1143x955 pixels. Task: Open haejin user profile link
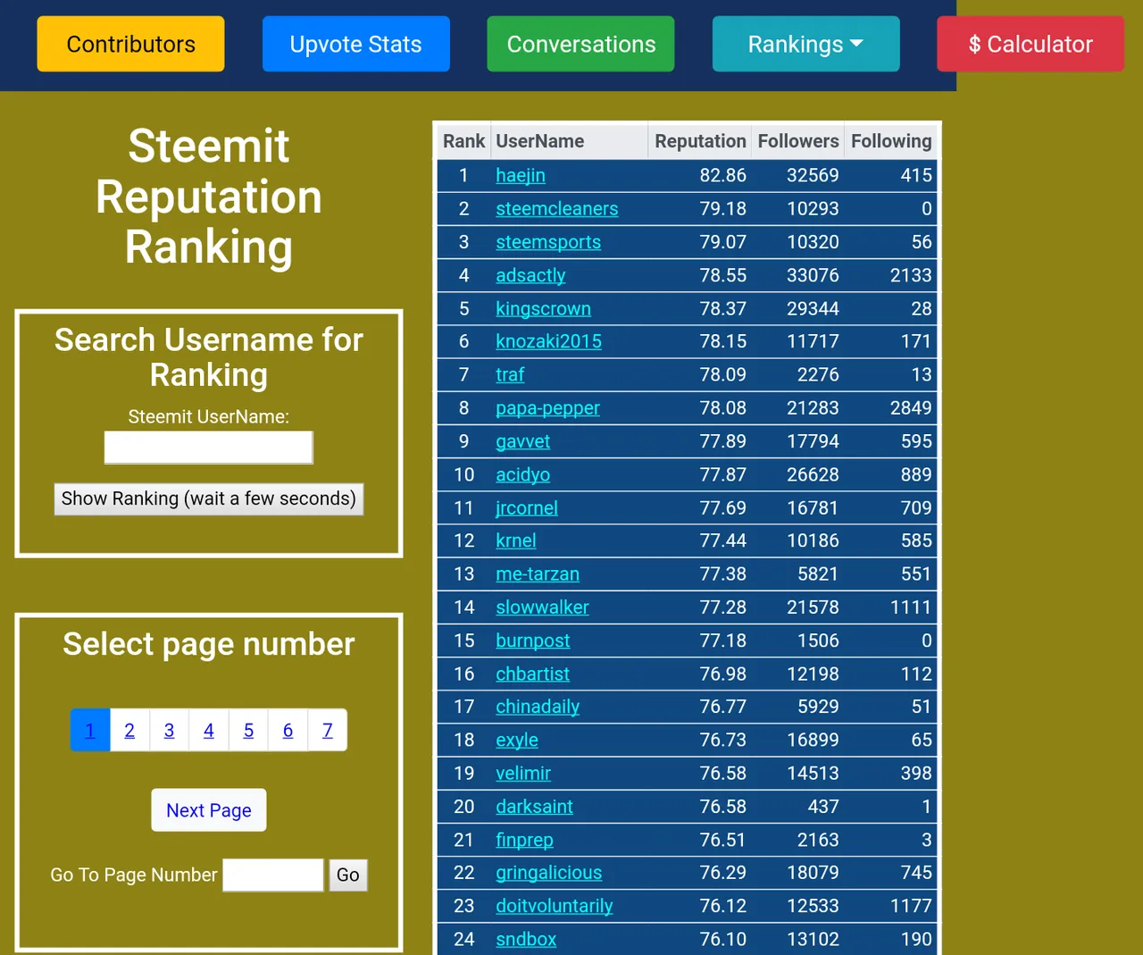point(521,176)
